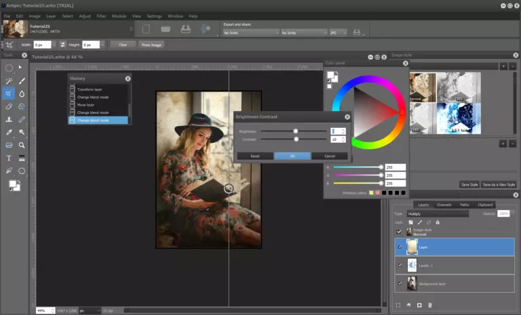This screenshot has width=521, height=315.
Task: Hide the Background layer checkbox
Action: 399,283
